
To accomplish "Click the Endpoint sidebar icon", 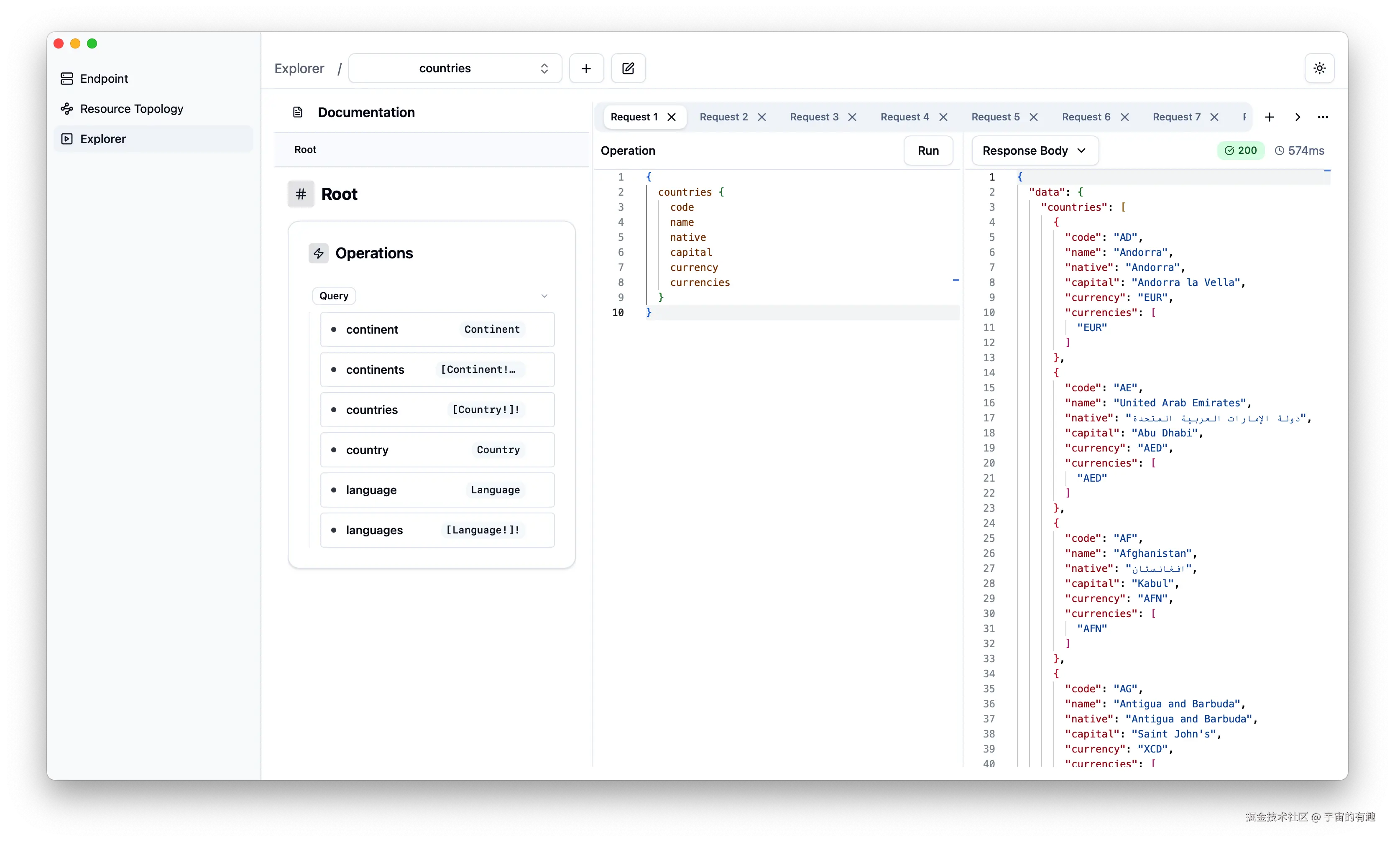I will coord(67,79).
